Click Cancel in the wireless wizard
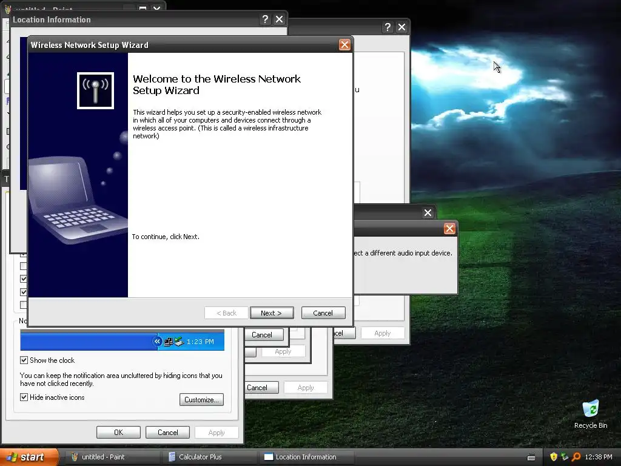Viewport: 621px width, 466px height. coord(323,313)
